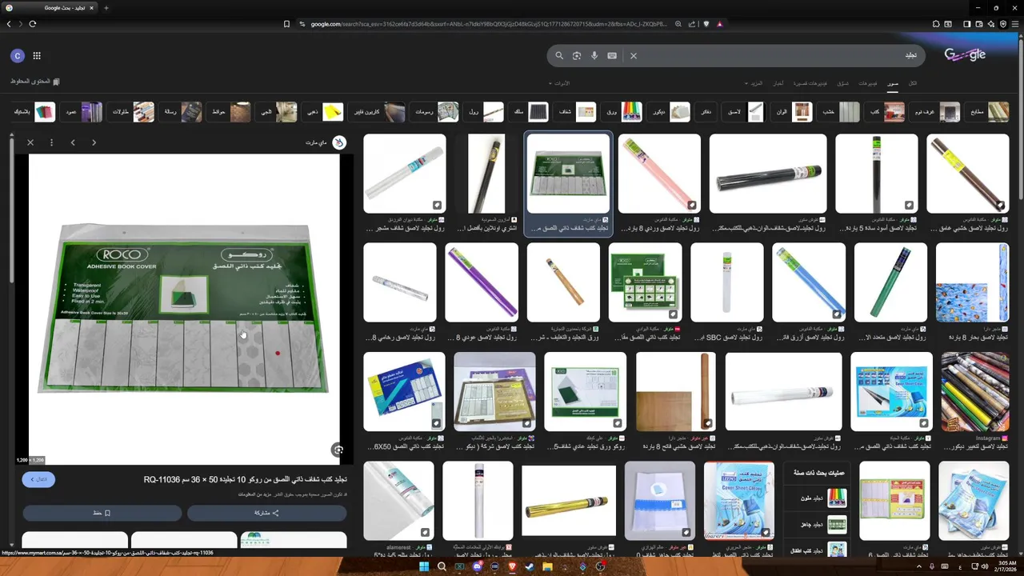Click the Brave shields lion icon in address bar
This screenshot has height=576, width=1024.
(706, 24)
